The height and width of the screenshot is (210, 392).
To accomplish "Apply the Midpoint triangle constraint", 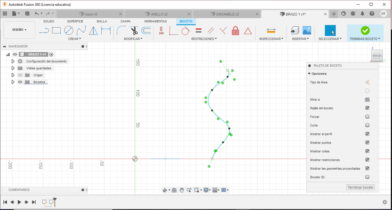I will click(248, 31).
